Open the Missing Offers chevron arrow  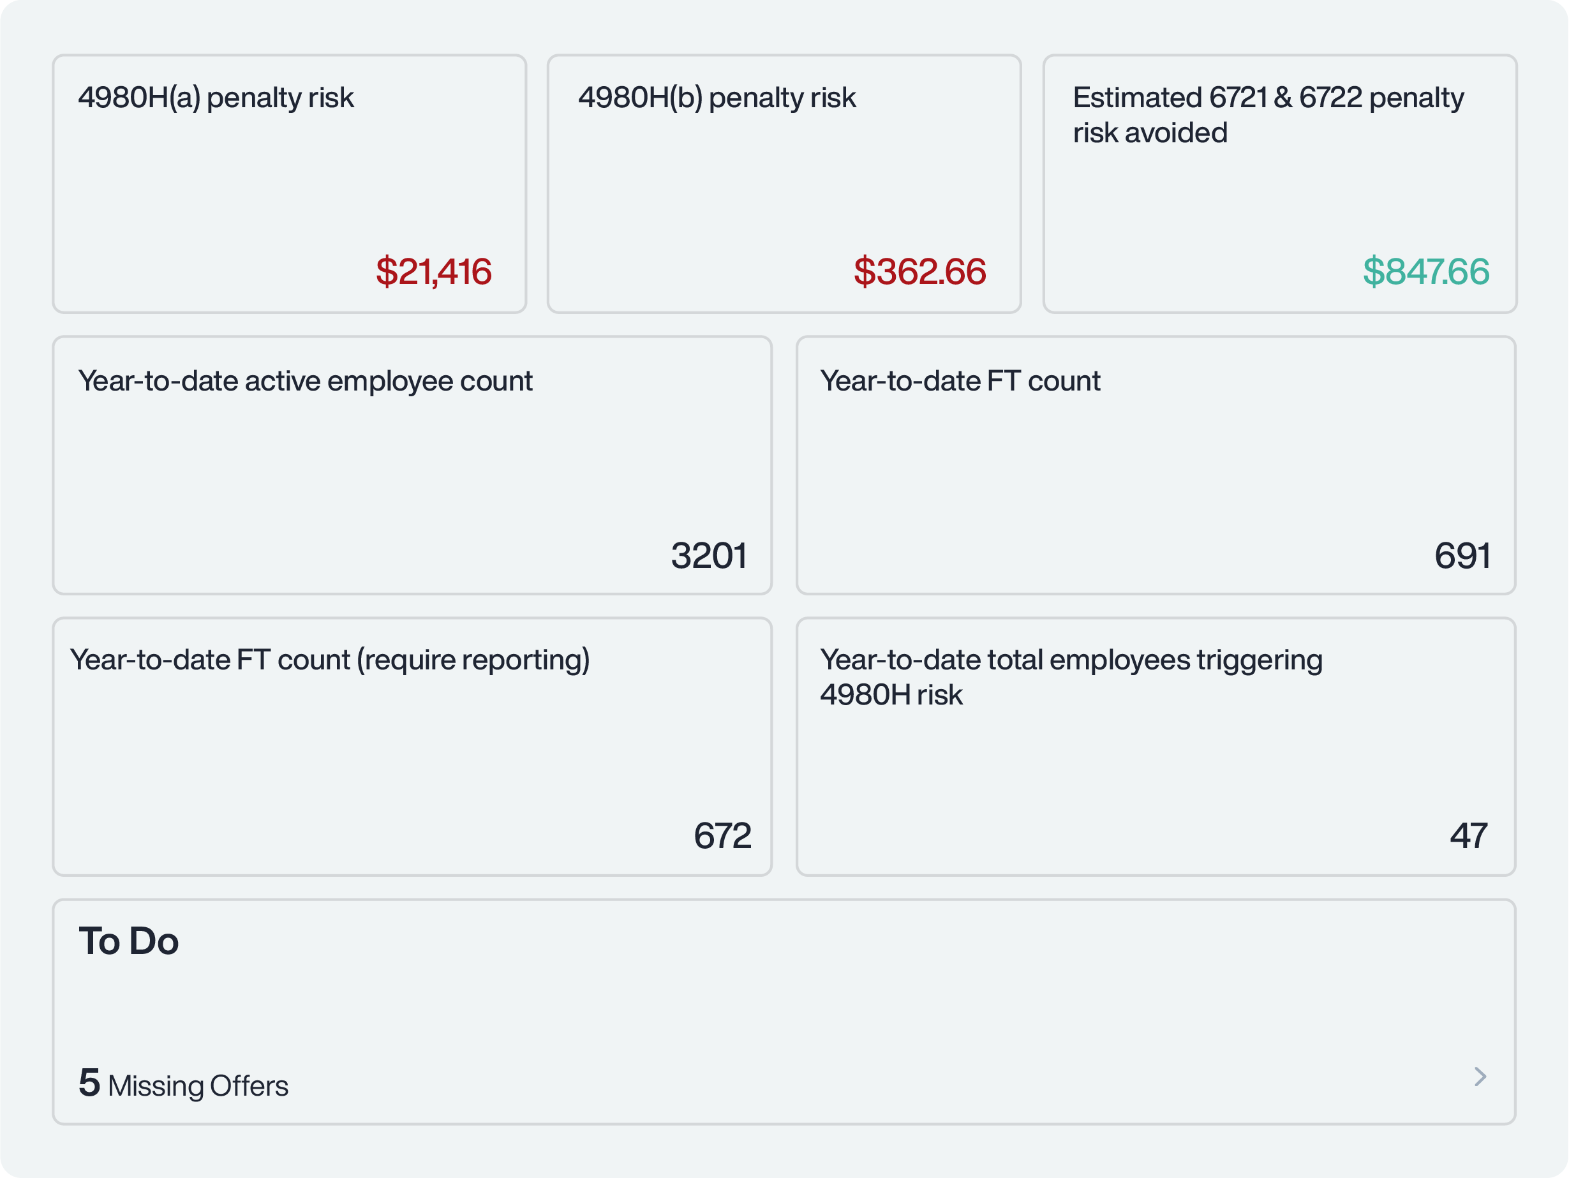coord(1480,1077)
